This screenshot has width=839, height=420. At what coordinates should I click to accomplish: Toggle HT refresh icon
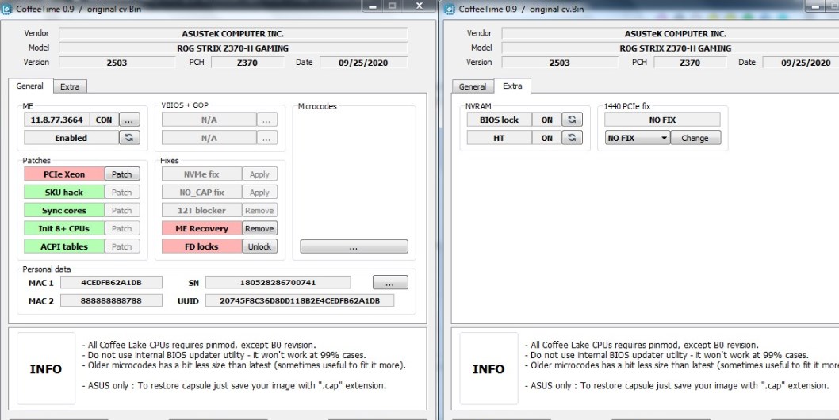(x=572, y=138)
